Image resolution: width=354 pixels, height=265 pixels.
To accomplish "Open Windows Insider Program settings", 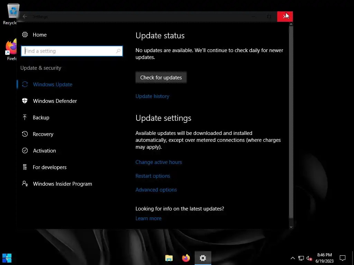I will click(x=62, y=184).
